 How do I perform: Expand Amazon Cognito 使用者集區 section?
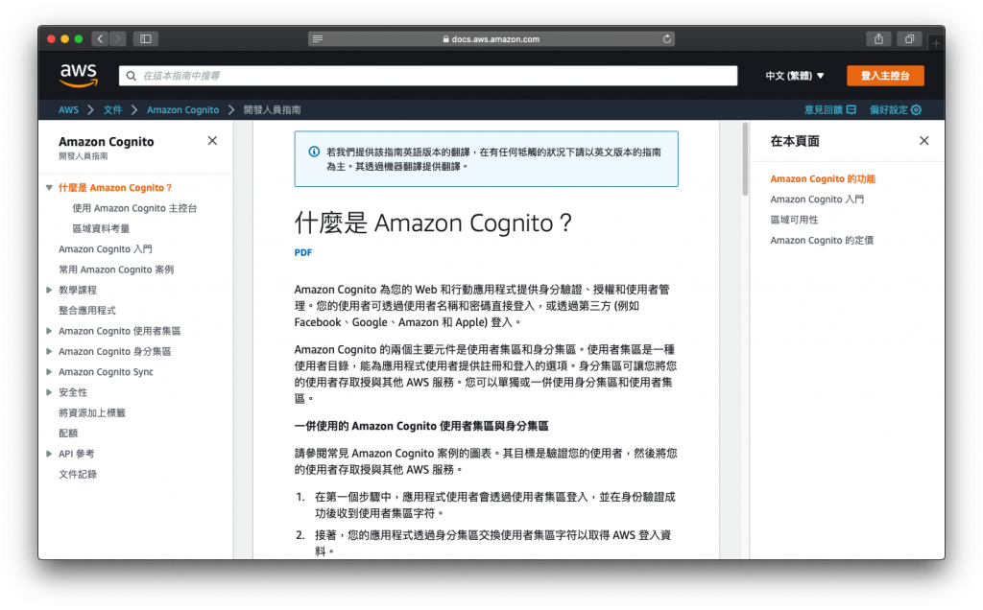(49, 331)
